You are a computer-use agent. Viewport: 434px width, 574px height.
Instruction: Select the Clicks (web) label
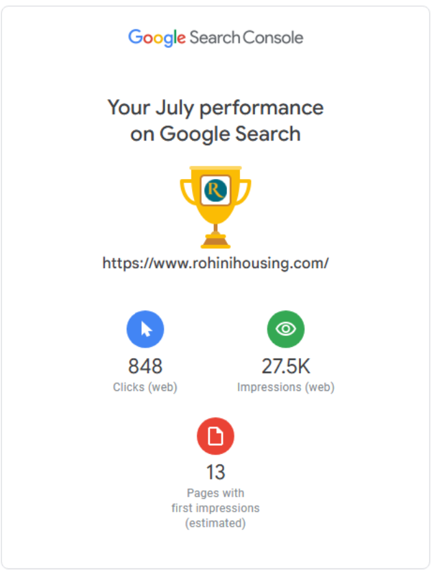click(x=145, y=387)
